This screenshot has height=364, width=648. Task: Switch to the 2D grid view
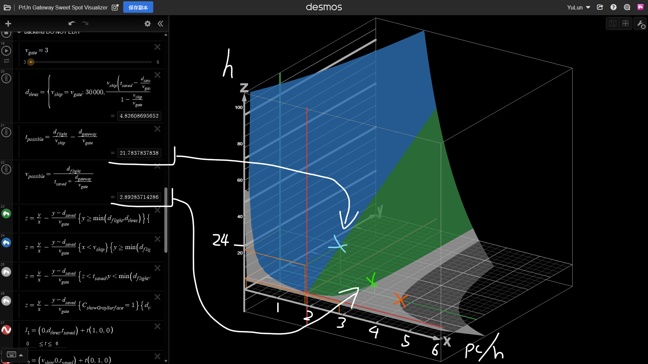coord(625,24)
